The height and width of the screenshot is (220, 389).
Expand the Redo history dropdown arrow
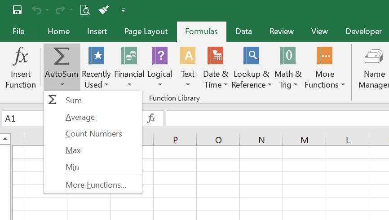[71, 10]
